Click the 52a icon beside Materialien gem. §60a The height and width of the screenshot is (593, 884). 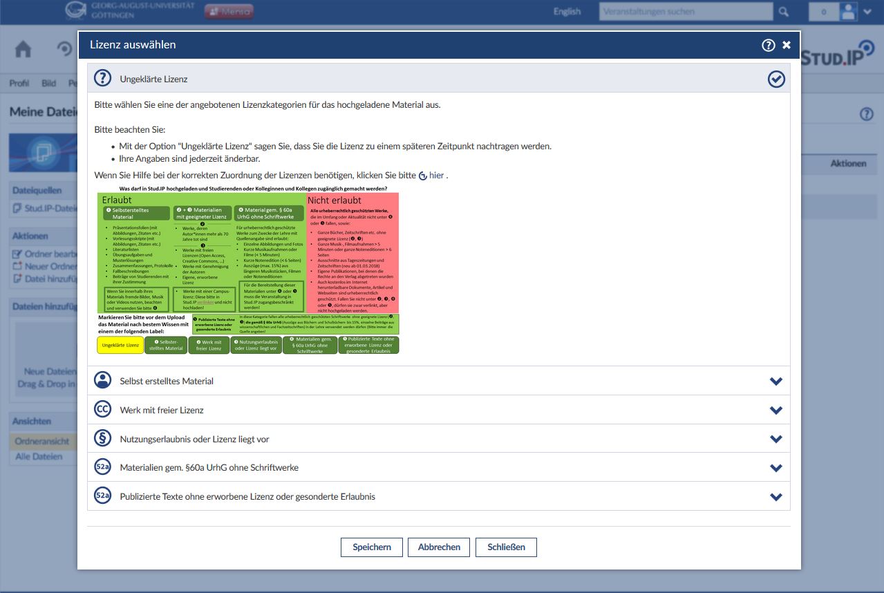point(102,468)
